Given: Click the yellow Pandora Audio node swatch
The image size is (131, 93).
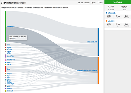Looking at the screenshot, I should click(x=6, y=91).
